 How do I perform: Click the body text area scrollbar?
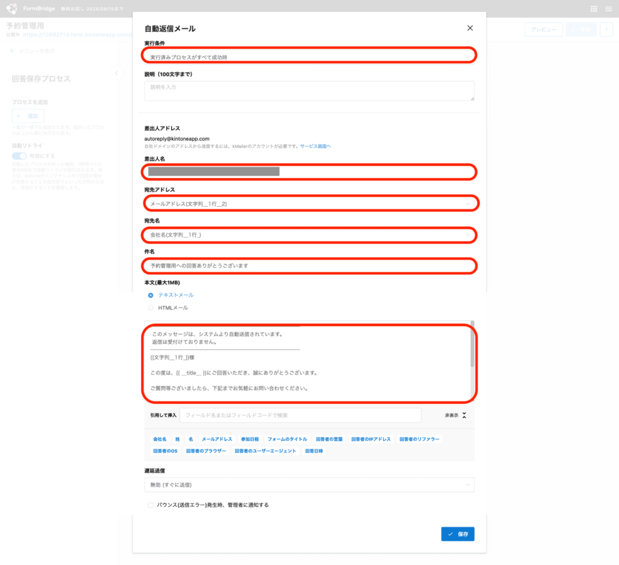[472, 348]
